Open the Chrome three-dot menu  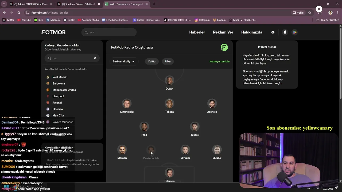[x=338, y=13]
